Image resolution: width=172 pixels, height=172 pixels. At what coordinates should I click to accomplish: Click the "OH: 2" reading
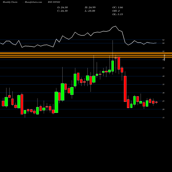116,11
